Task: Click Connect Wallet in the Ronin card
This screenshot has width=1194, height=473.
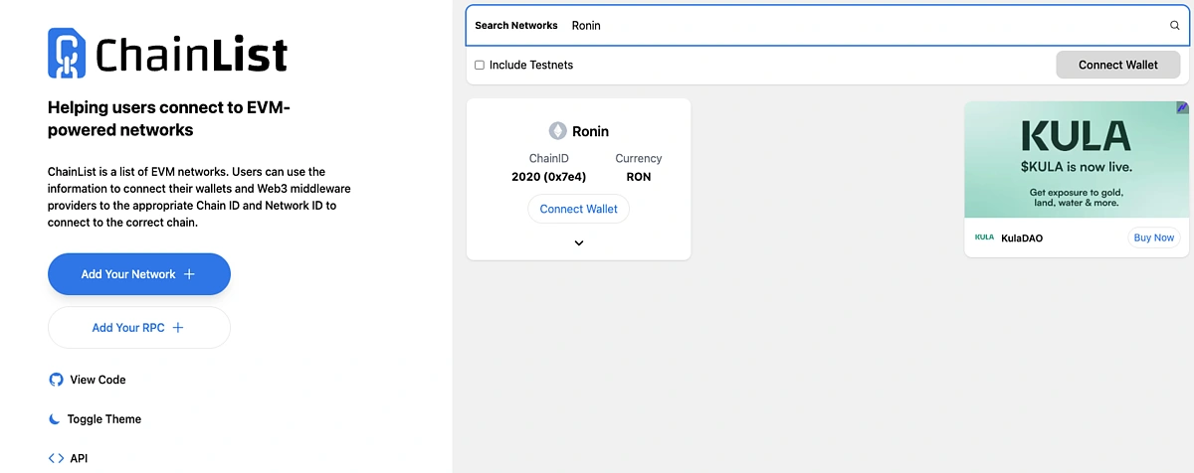Action: tap(579, 209)
